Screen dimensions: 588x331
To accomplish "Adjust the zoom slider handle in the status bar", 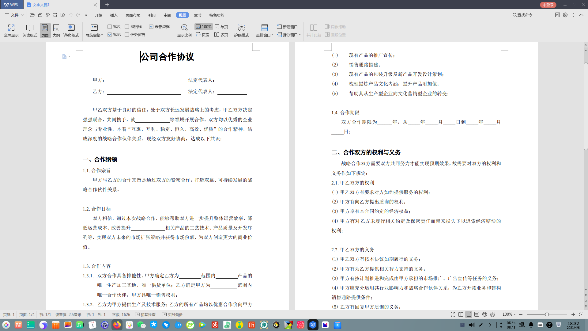I will [x=547, y=314].
